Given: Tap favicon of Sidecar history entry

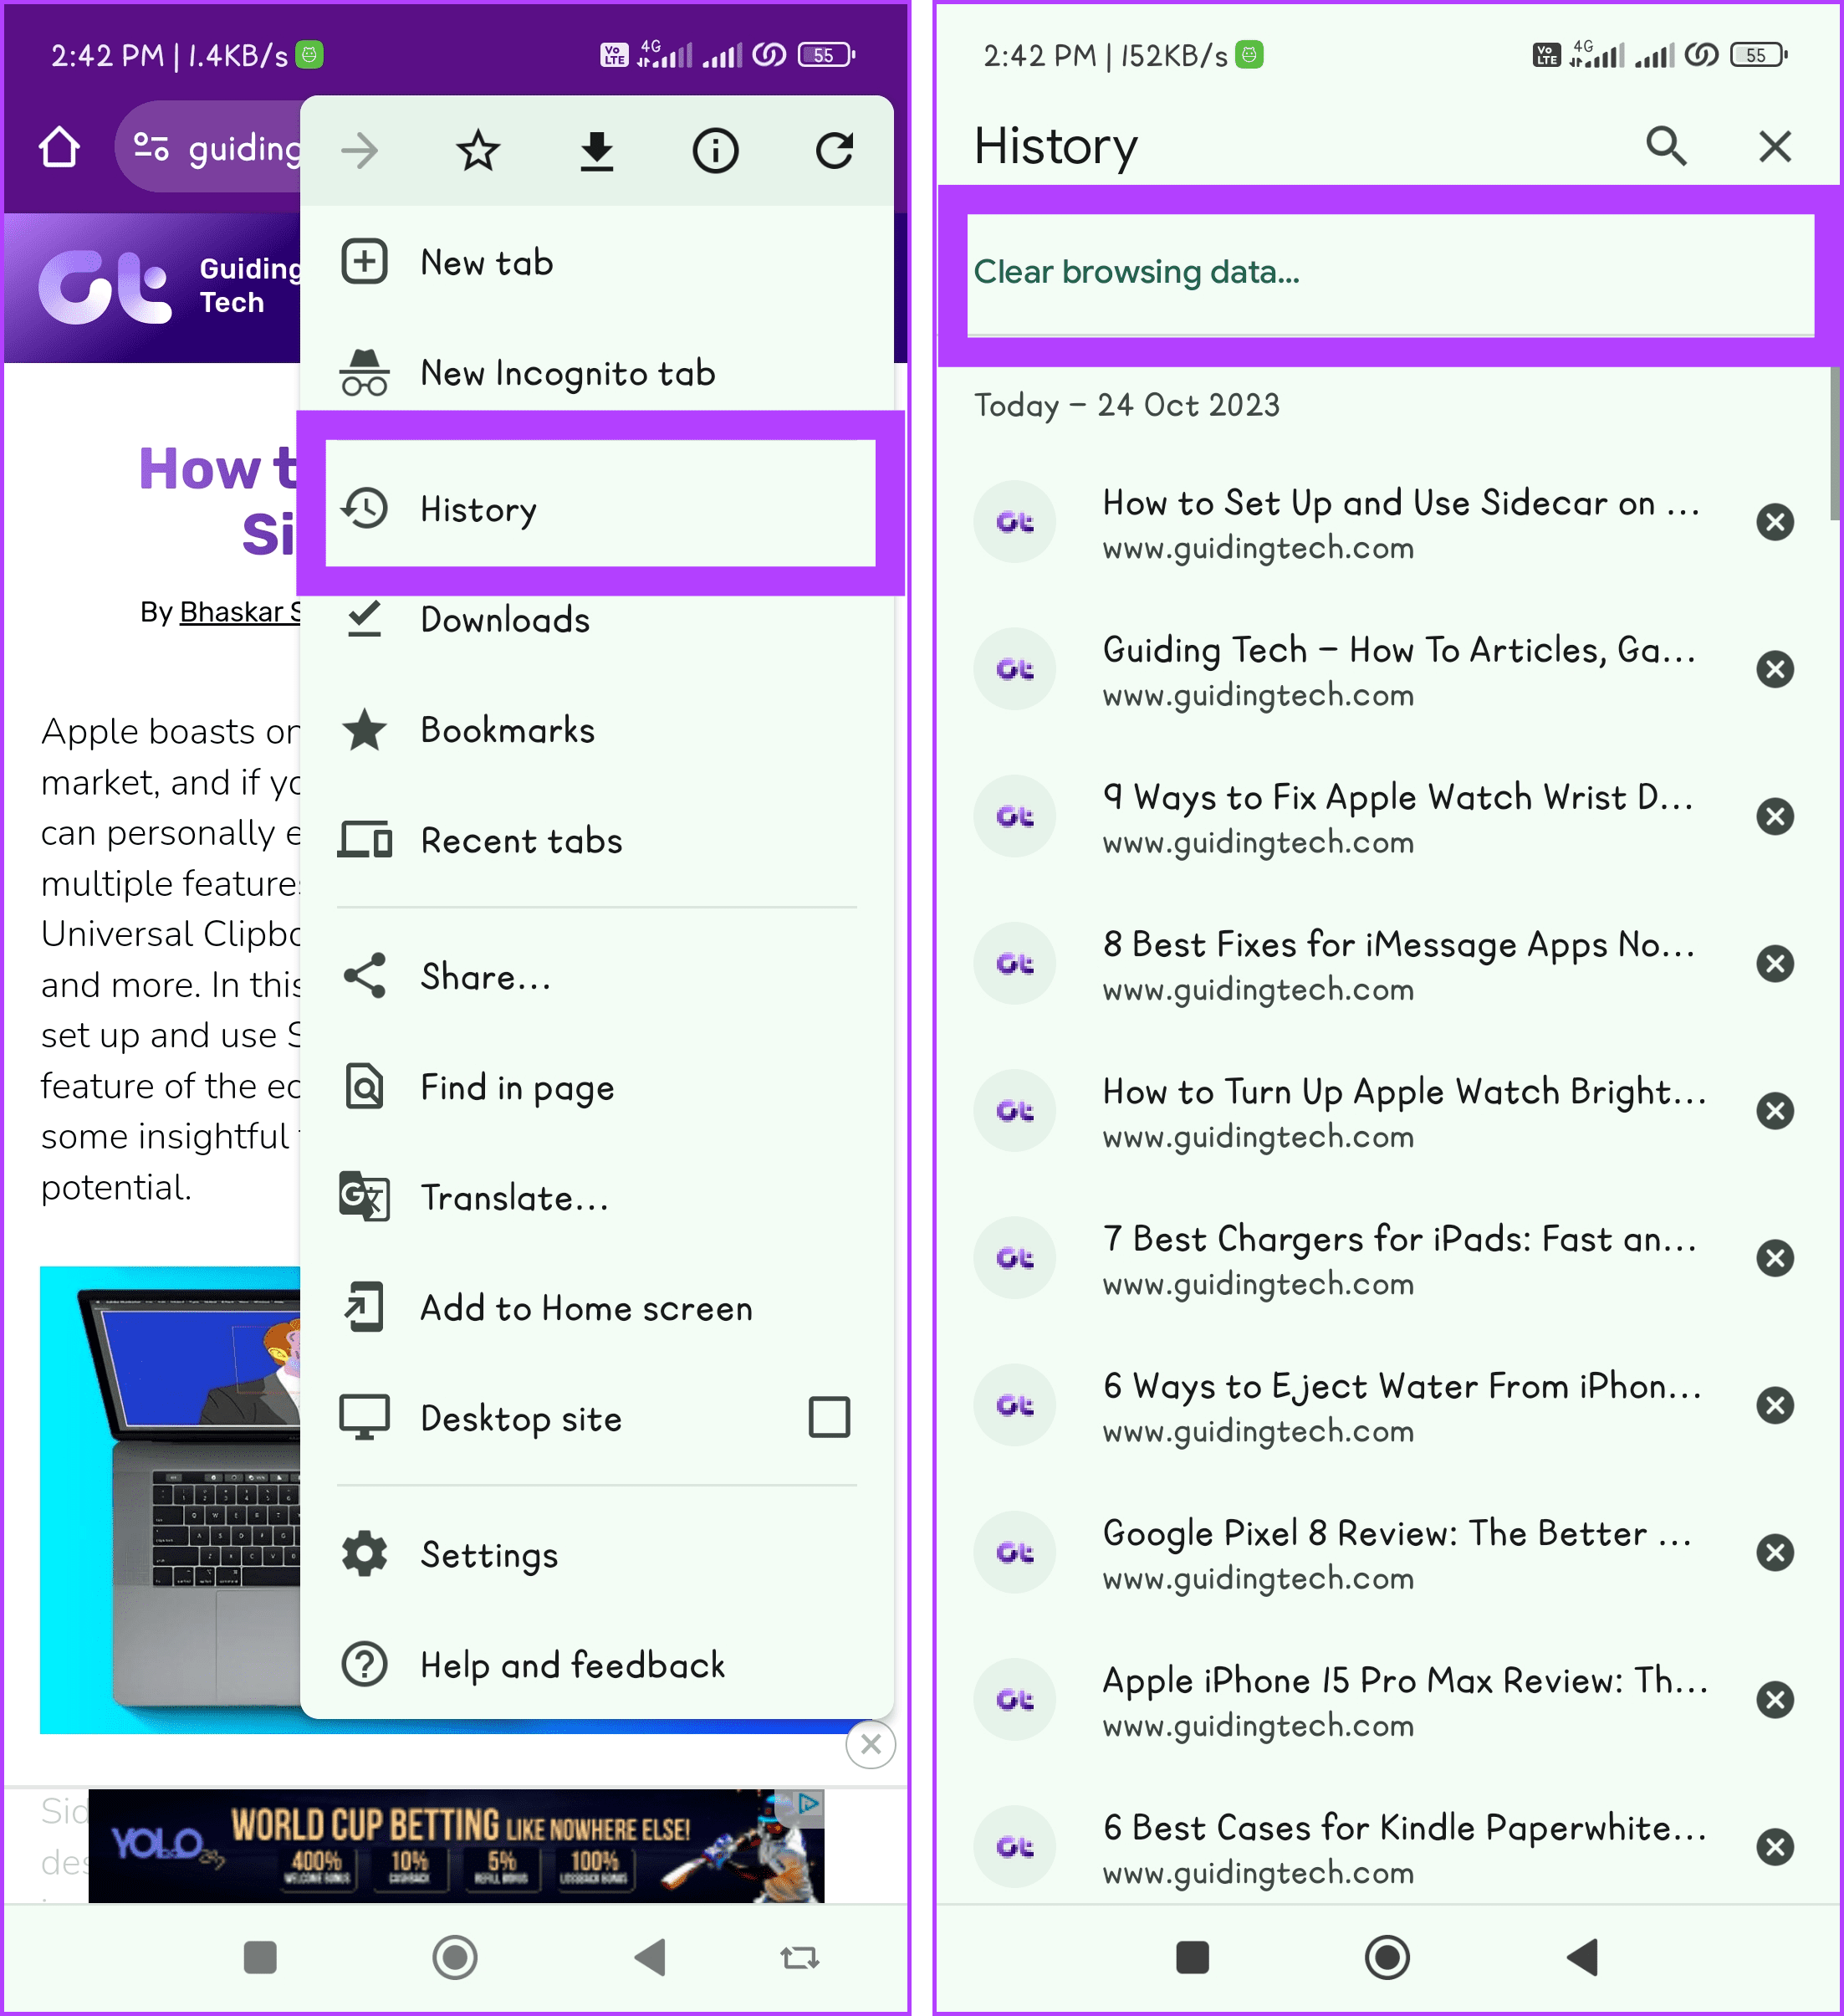Looking at the screenshot, I should [1014, 522].
